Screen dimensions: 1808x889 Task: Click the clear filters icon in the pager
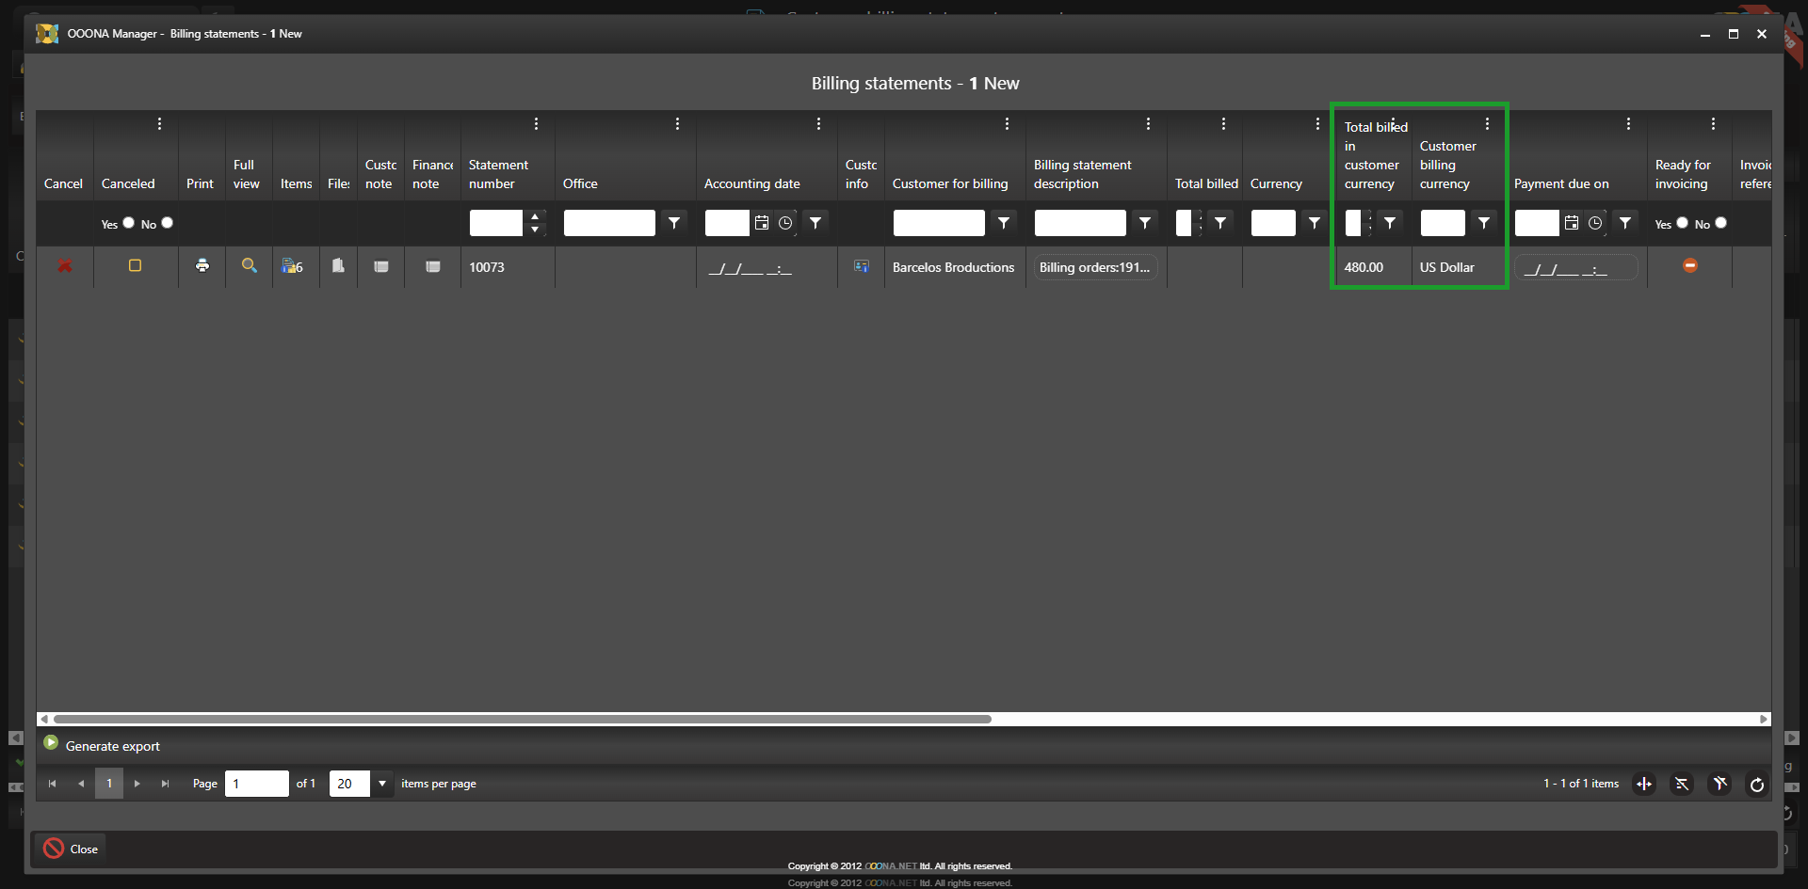pos(1719,784)
